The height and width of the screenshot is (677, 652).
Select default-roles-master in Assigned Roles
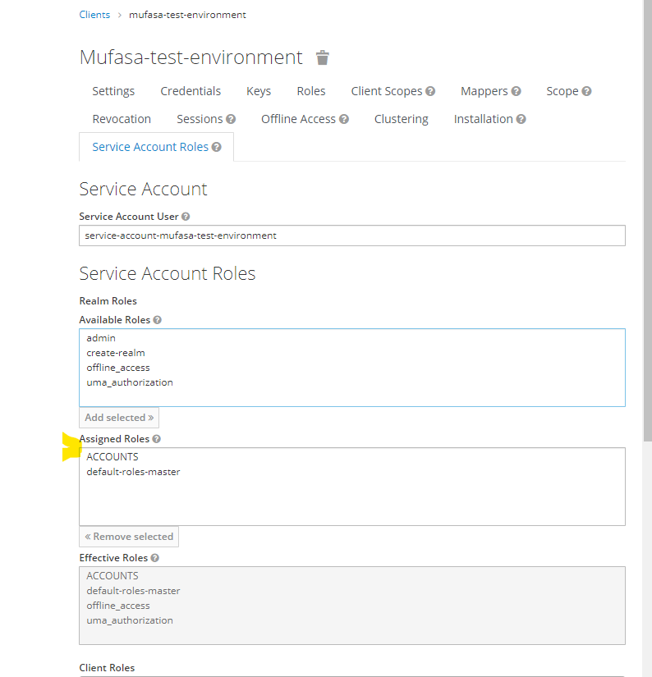tap(133, 472)
